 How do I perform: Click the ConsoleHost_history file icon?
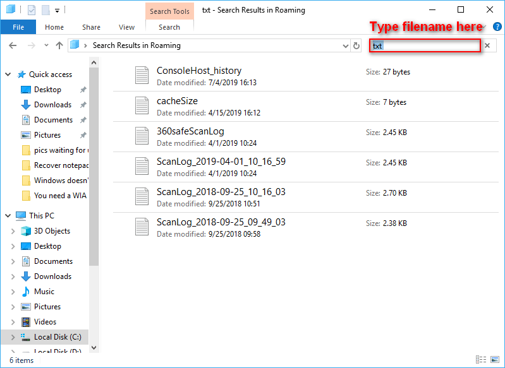click(142, 76)
